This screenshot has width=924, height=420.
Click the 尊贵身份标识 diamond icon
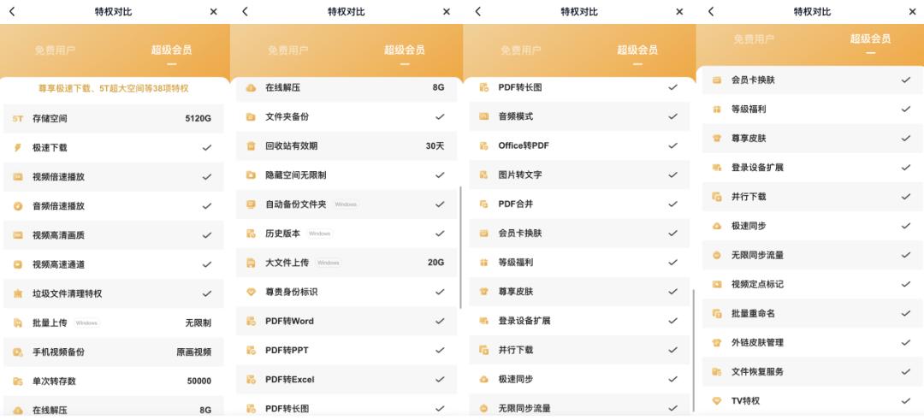pos(251,292)
